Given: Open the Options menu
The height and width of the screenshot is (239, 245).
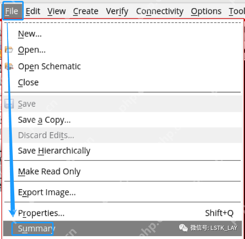Looking at the screenshot, I should 206,11.
